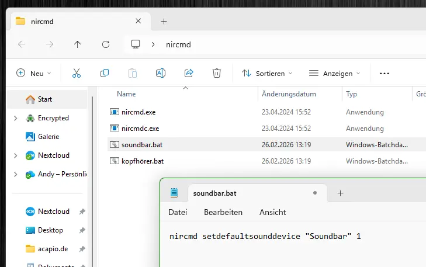Viewport: 426px width, 267px height.
Task: Click the Rename icon in toolbar
Action: [161, 73]
